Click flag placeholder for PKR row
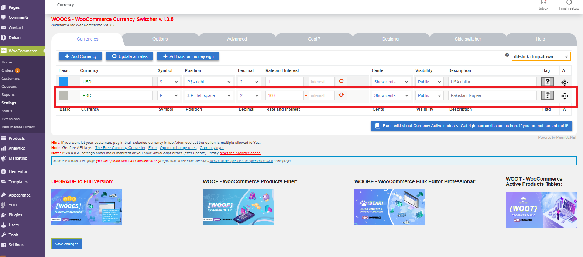Viewport: 583px width, 257px height. 548,95
